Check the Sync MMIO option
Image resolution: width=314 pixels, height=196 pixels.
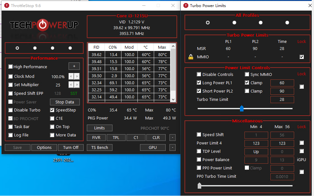(x=247, y=75)
